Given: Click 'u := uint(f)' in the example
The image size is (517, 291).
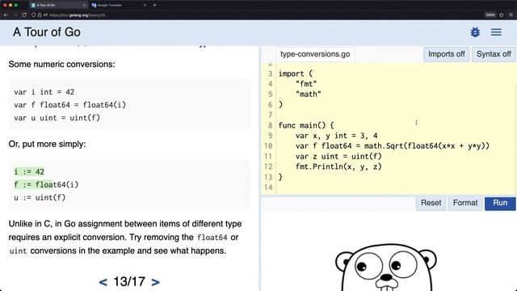Looking at the screenshot, I should 40,197.
